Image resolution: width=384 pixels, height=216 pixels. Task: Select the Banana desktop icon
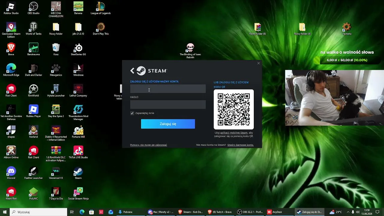(78, 8)
